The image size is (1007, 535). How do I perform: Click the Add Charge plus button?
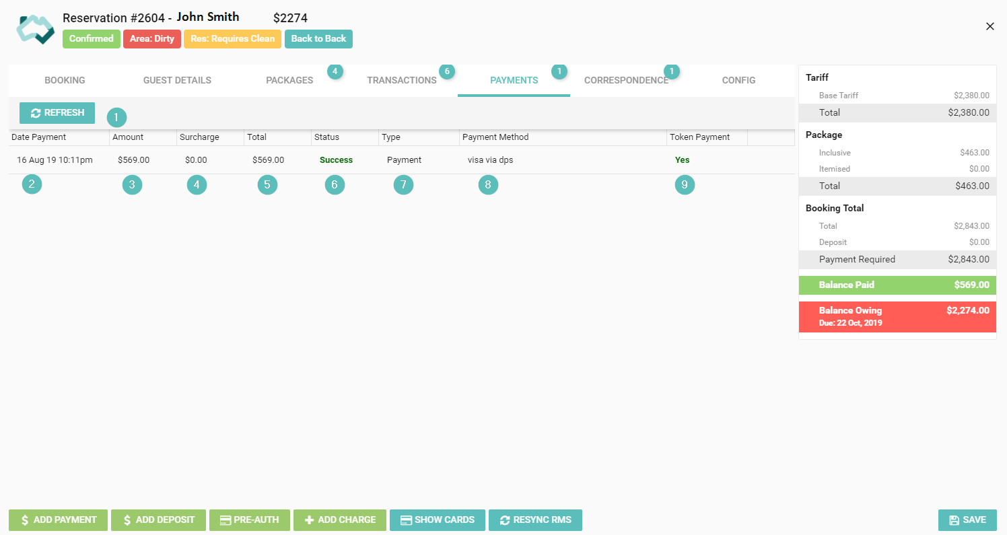coord(340,520)
